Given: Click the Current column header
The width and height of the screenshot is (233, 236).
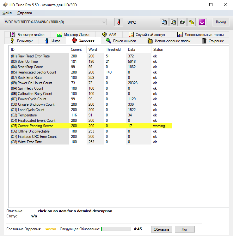Looking at the screenshot, I should [78, 50].
